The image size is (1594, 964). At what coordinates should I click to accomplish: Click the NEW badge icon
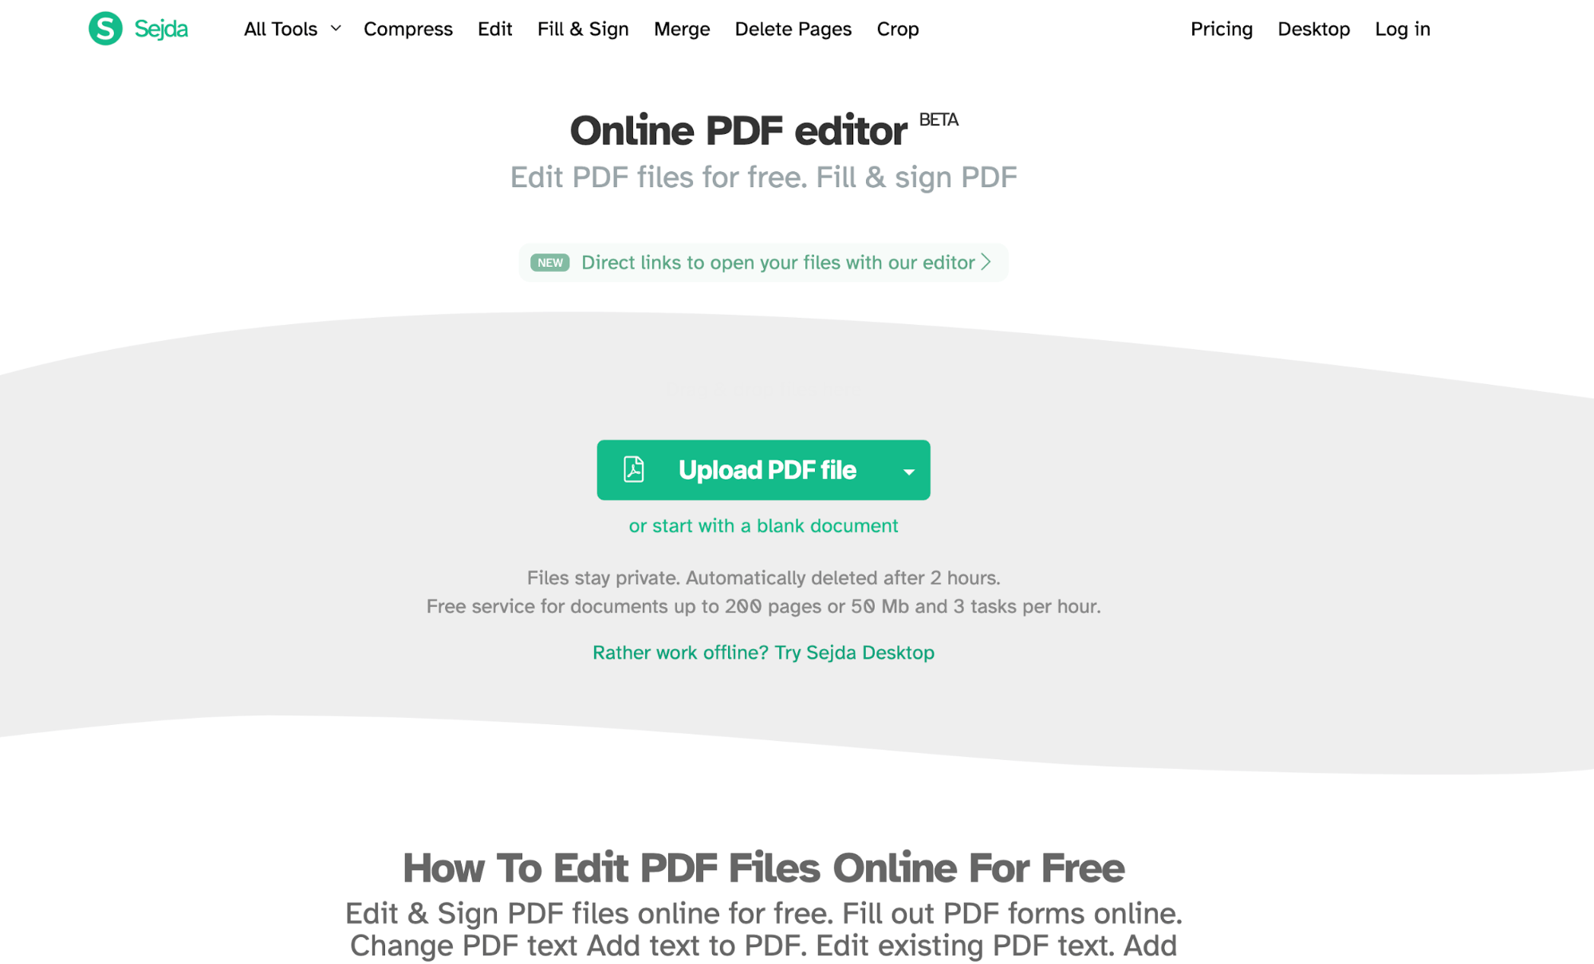551,262
